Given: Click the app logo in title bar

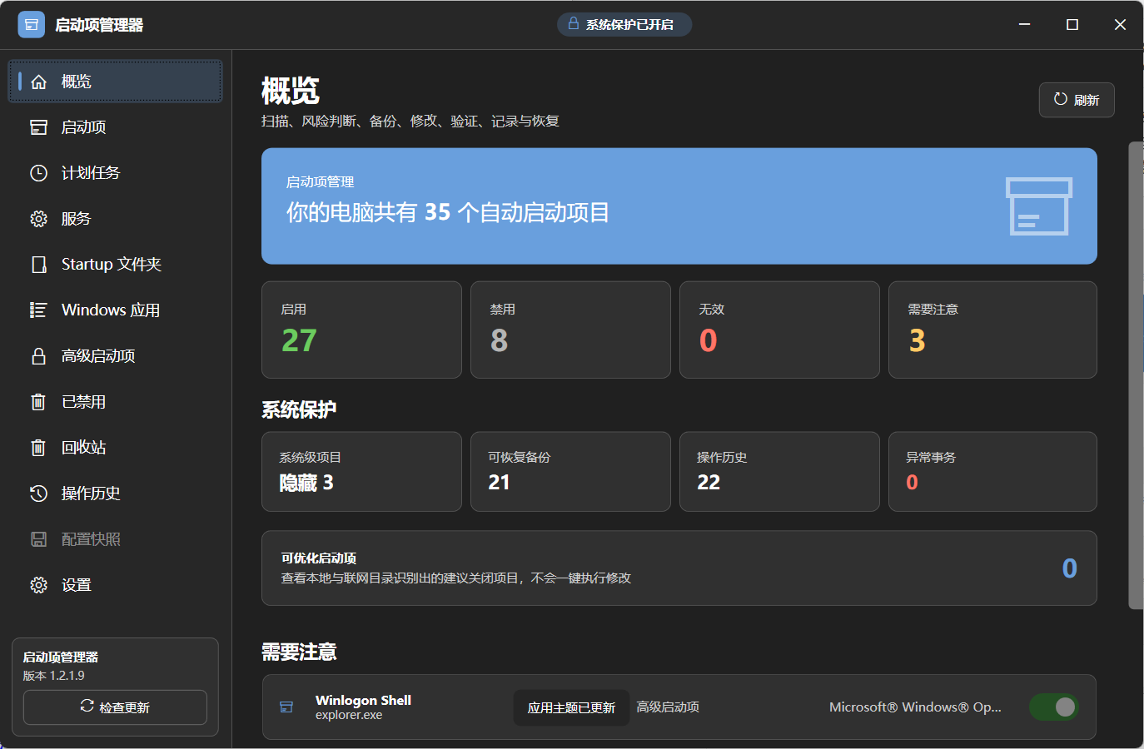Looking at the screenshot, I should tap(32, 25).
